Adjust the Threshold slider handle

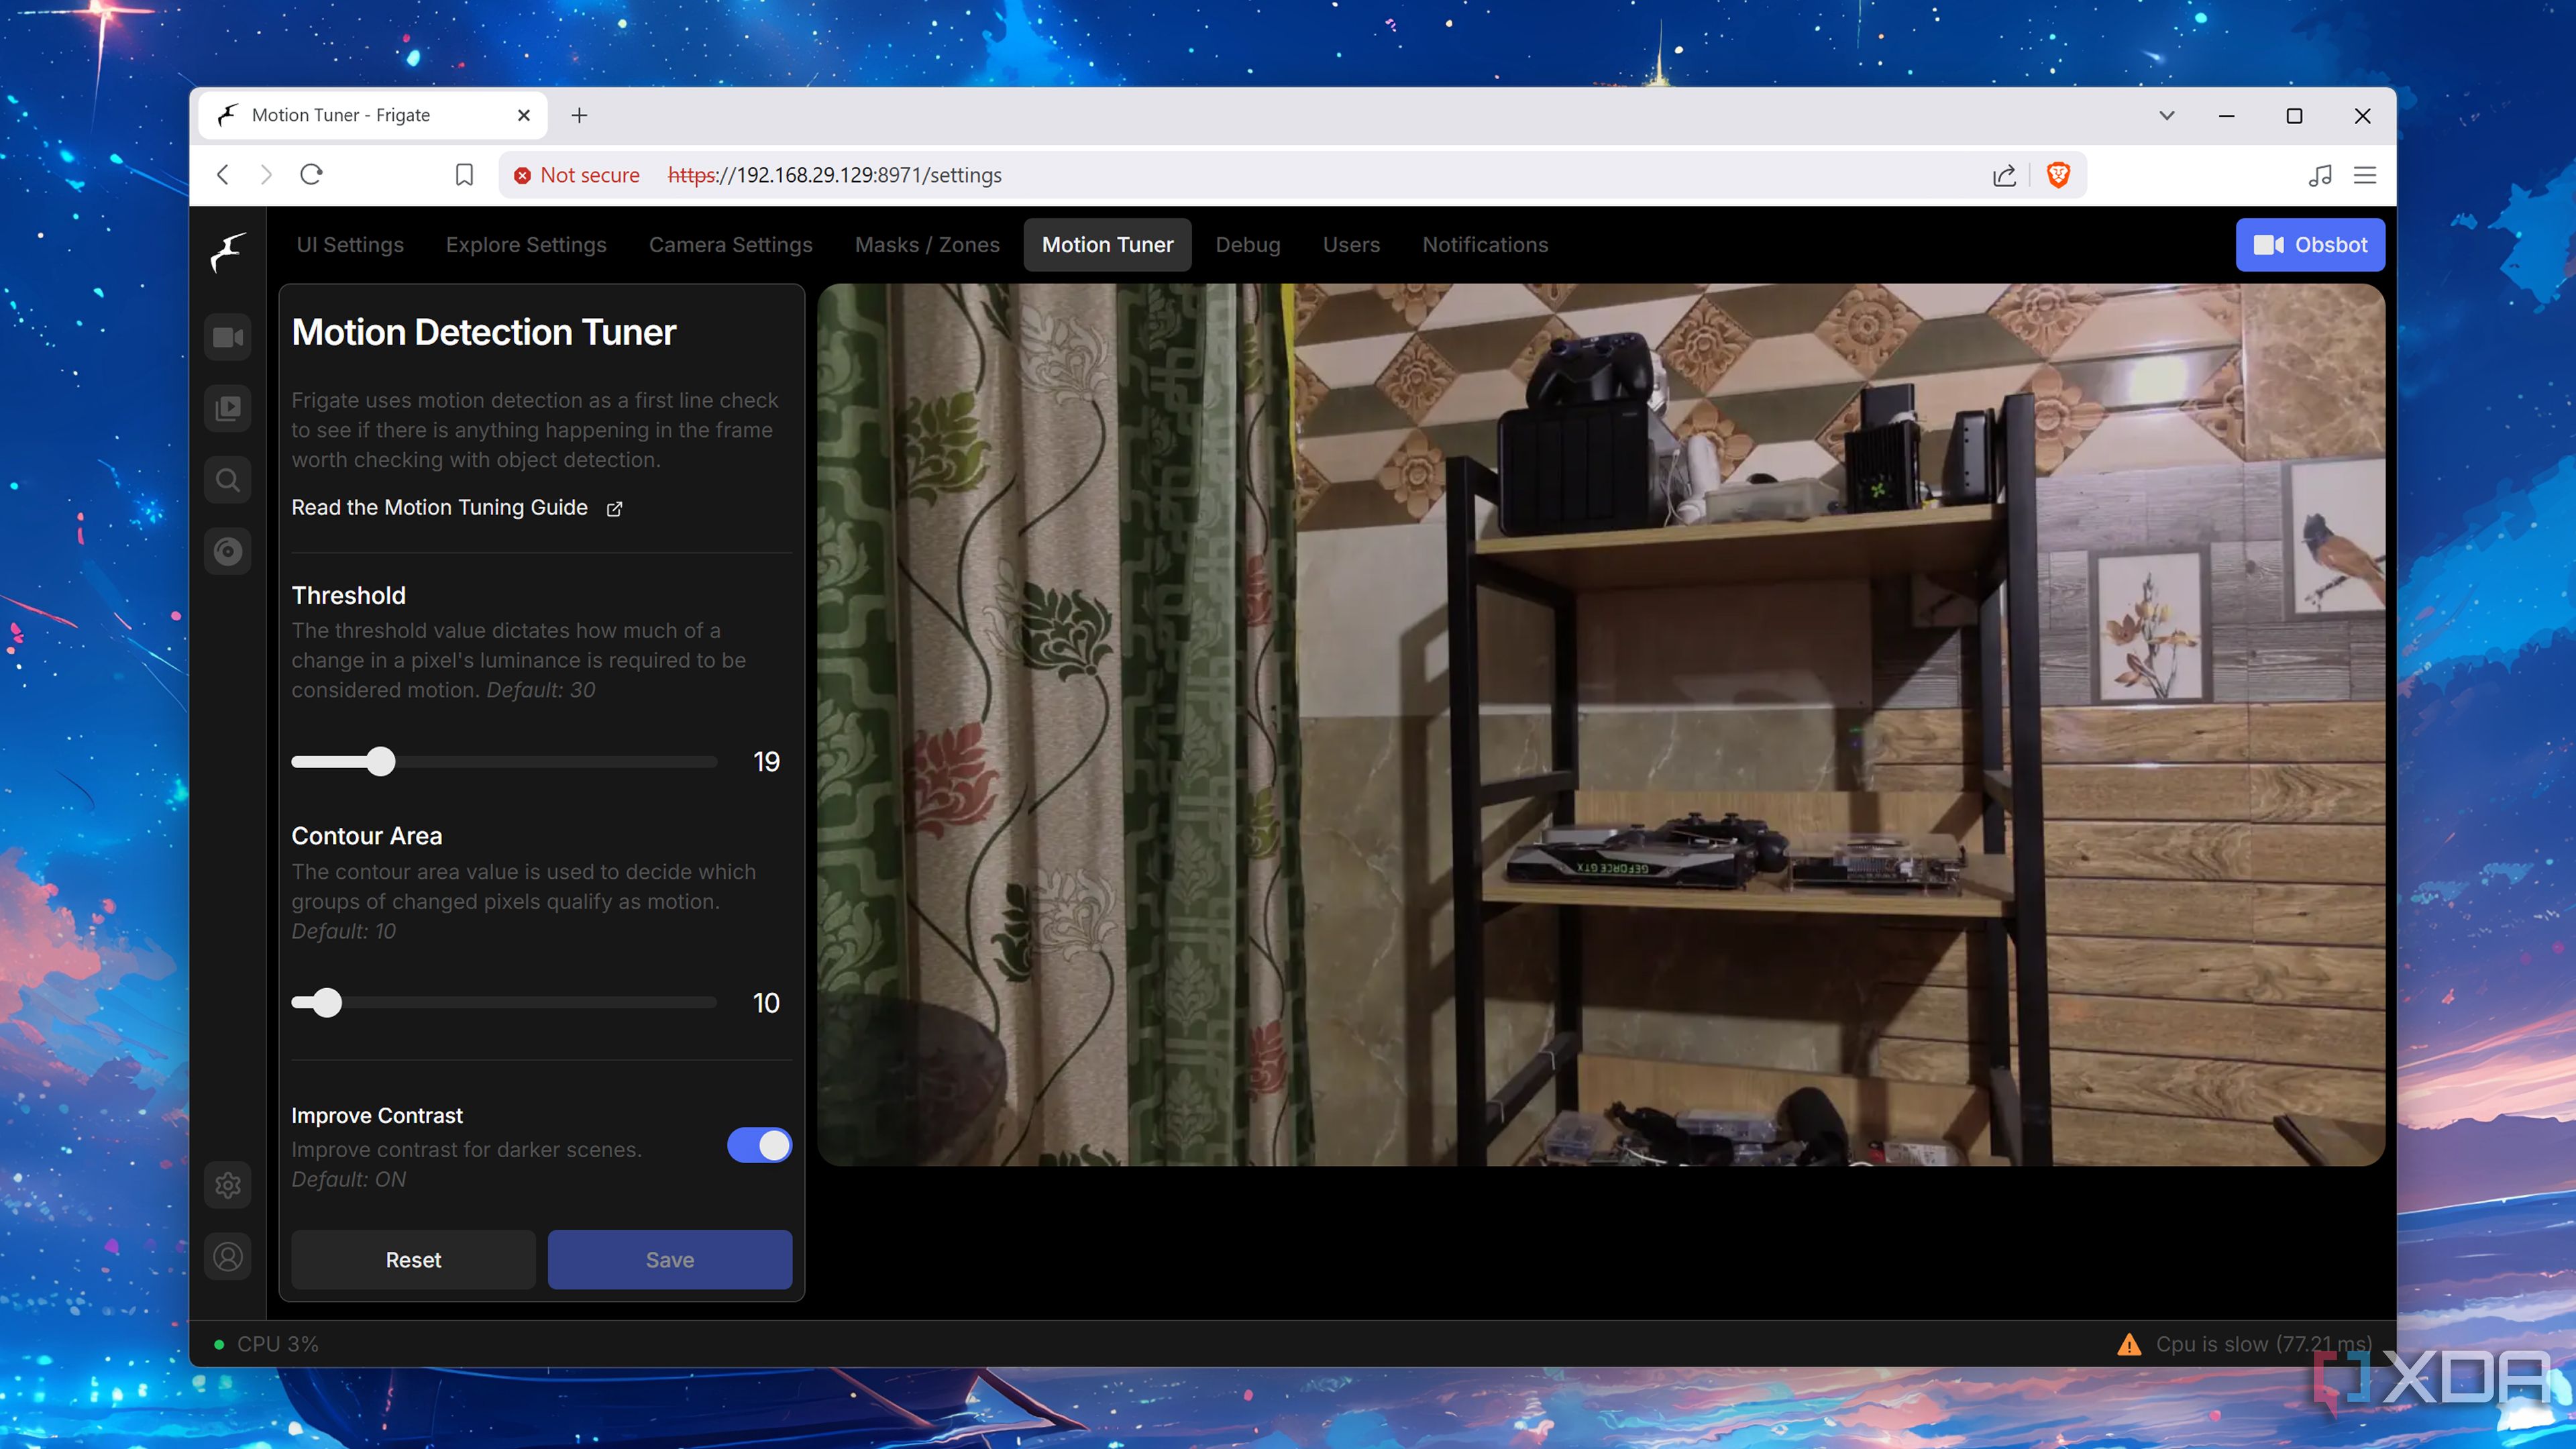click(x=381, y=761)
